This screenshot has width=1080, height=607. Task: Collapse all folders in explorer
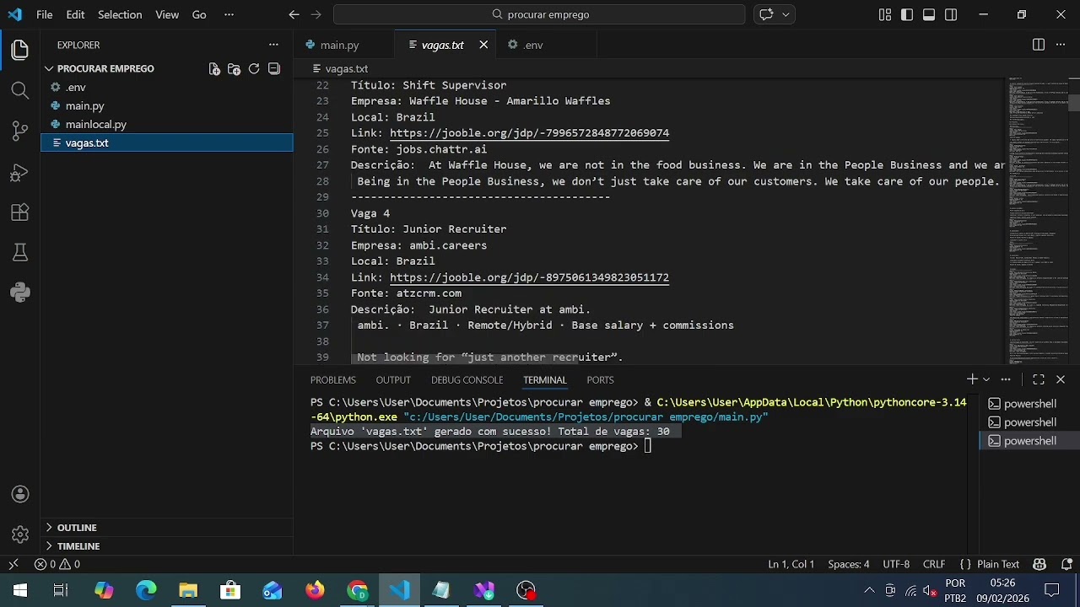[274, 69]
